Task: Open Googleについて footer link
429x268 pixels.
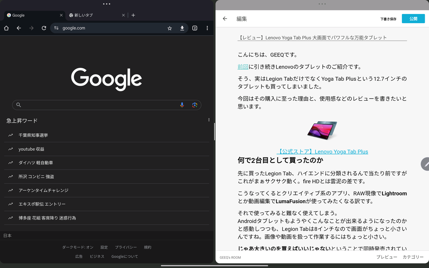Action: pyautogui.click(x=125, y=257)
